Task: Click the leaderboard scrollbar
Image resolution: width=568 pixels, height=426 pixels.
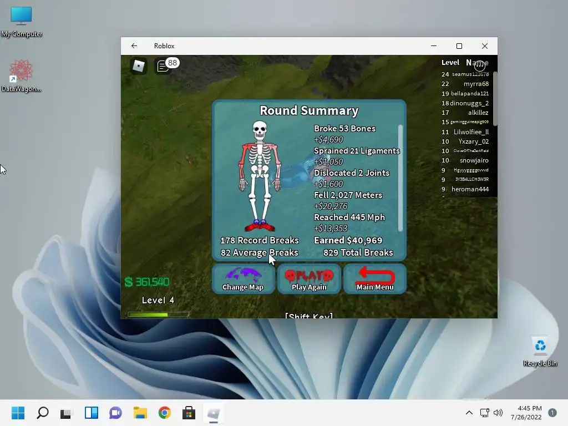Action: pyautogui.click(x=495, y=99)
